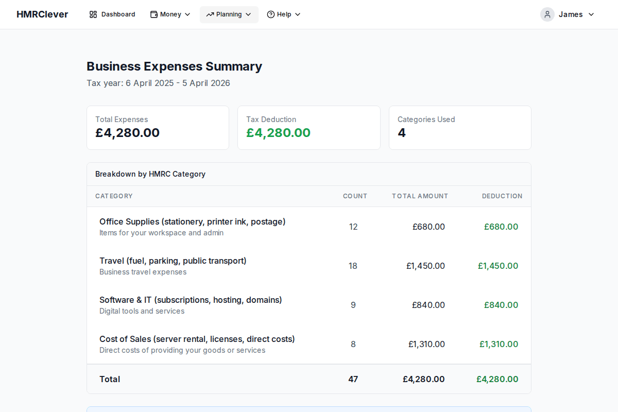Screen dimensions: 618x412
Task: Select the Tax Deduction card
Action: coord(308,127)
